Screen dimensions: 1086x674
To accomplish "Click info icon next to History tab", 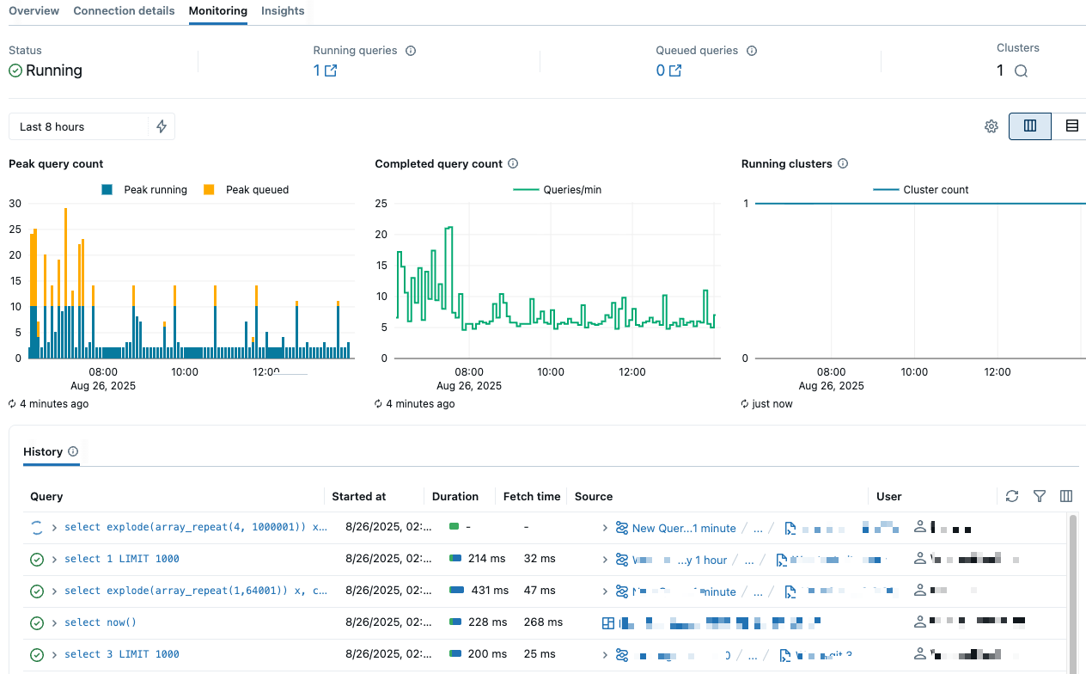I will tap(73, 451).
